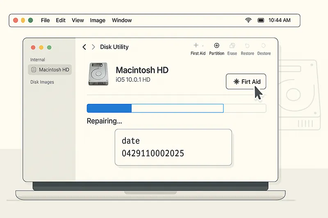
Task: Zoom Disk Utility with green button
Action: (x=49, y=47)
